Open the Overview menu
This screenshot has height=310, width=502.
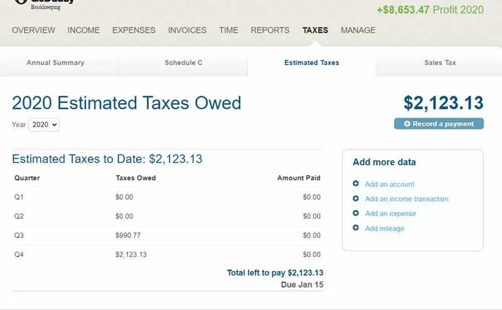[x=33, y=30]
